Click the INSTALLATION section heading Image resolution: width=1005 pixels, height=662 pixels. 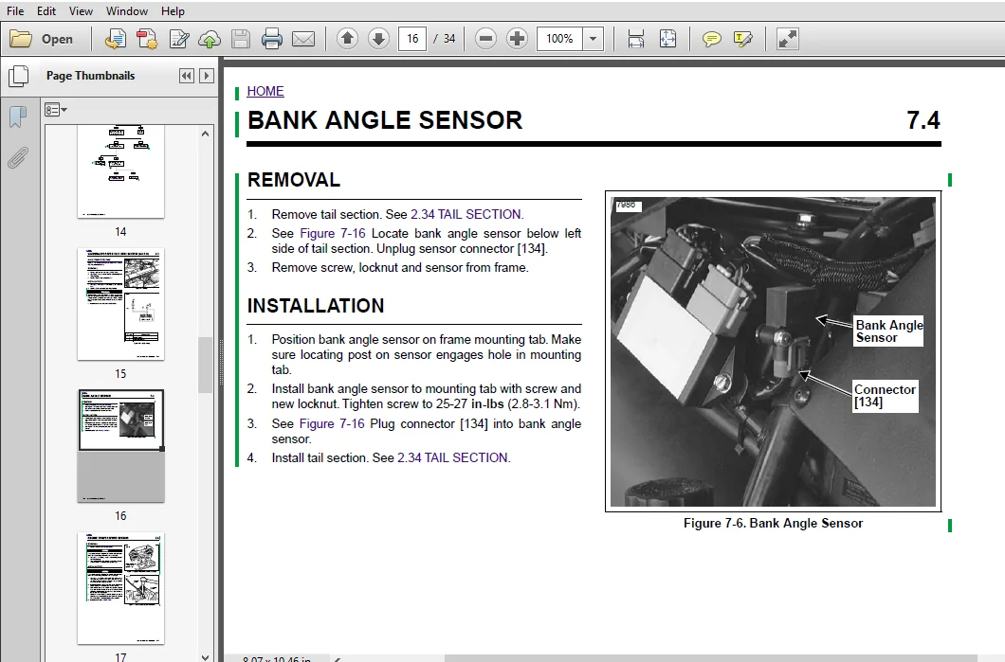click(316, 305)
